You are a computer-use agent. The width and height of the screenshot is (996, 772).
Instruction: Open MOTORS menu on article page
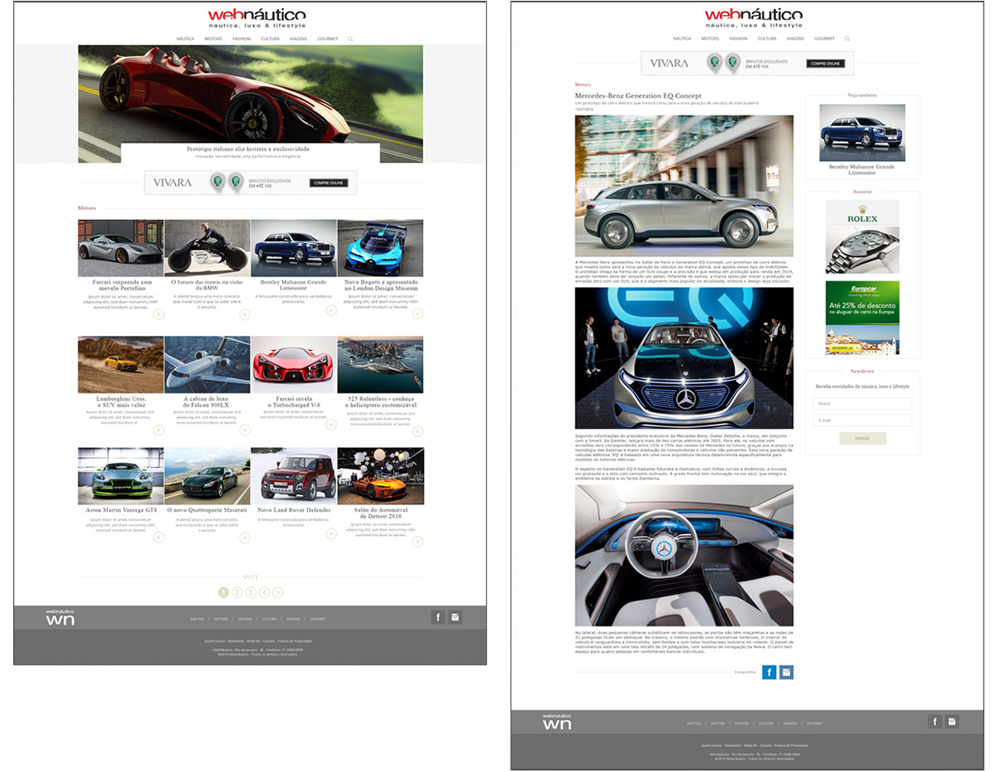(710, 39)
